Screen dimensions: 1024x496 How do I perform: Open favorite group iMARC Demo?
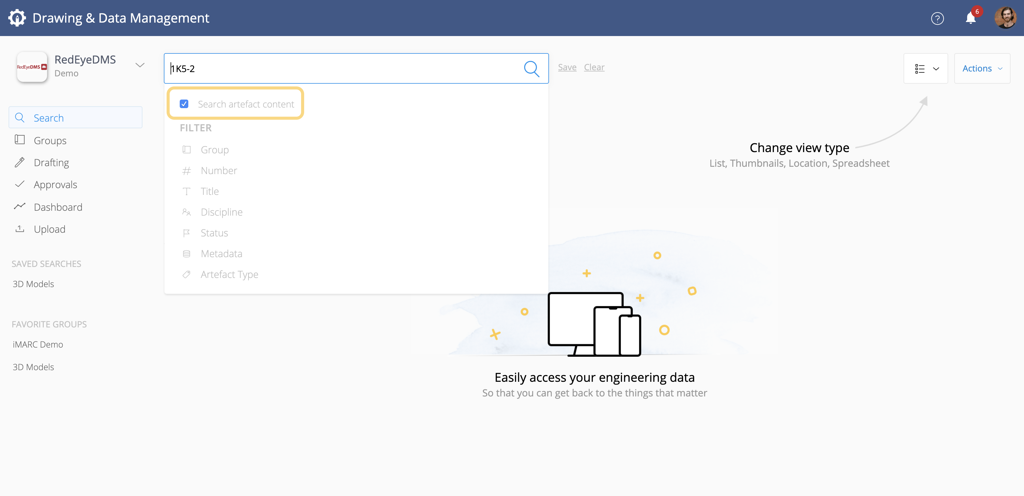(x=38, y=344)
